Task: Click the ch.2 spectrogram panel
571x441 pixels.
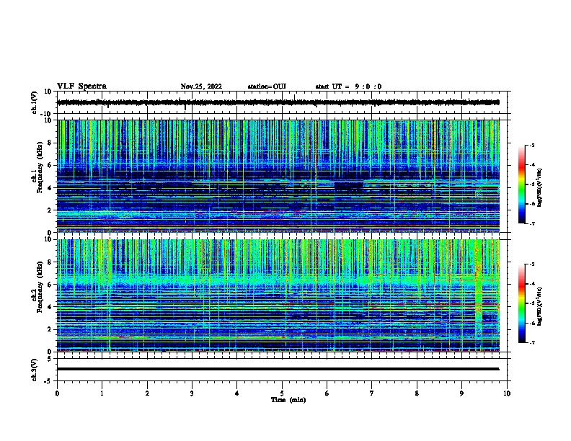Action: pyautogui.click(x=278, y=295)
